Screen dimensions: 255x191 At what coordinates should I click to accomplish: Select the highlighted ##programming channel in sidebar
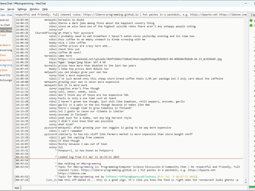[6, 30]
